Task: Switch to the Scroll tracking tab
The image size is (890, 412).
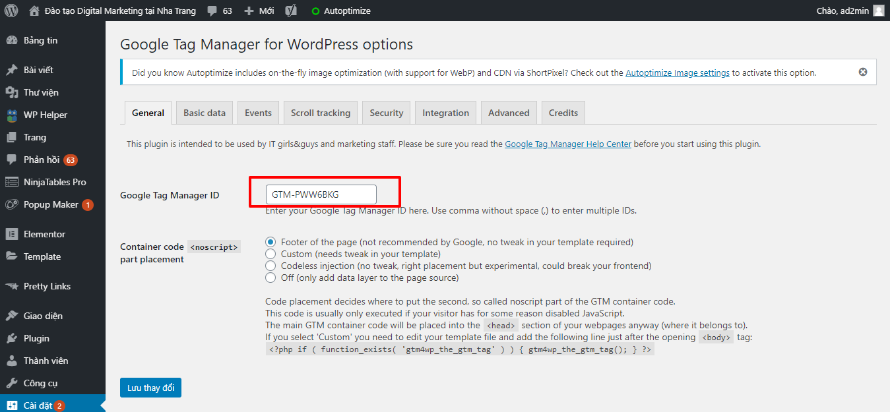Action: 321,113
